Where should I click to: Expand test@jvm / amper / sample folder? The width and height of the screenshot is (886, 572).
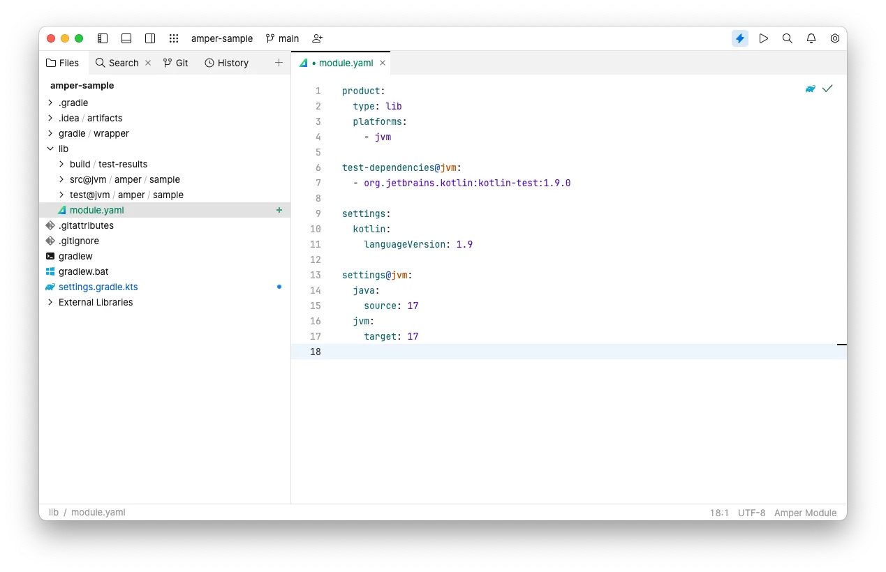pos(61,195)
